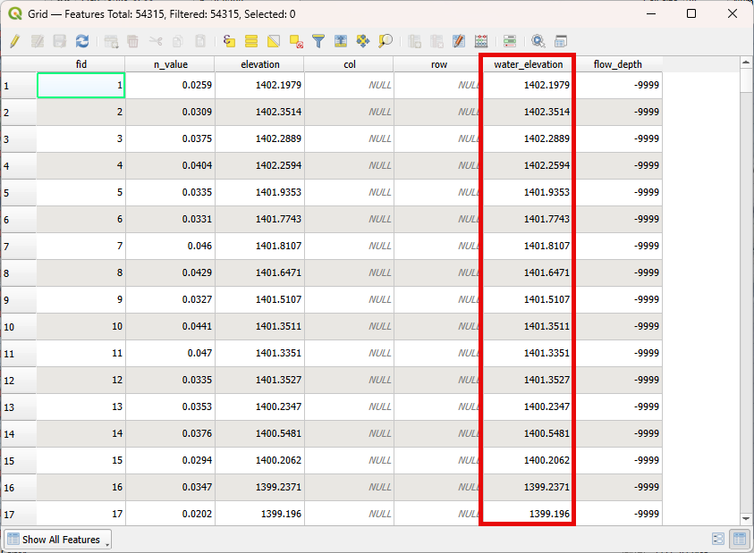Open conditional formatting panel

(510, 41)
